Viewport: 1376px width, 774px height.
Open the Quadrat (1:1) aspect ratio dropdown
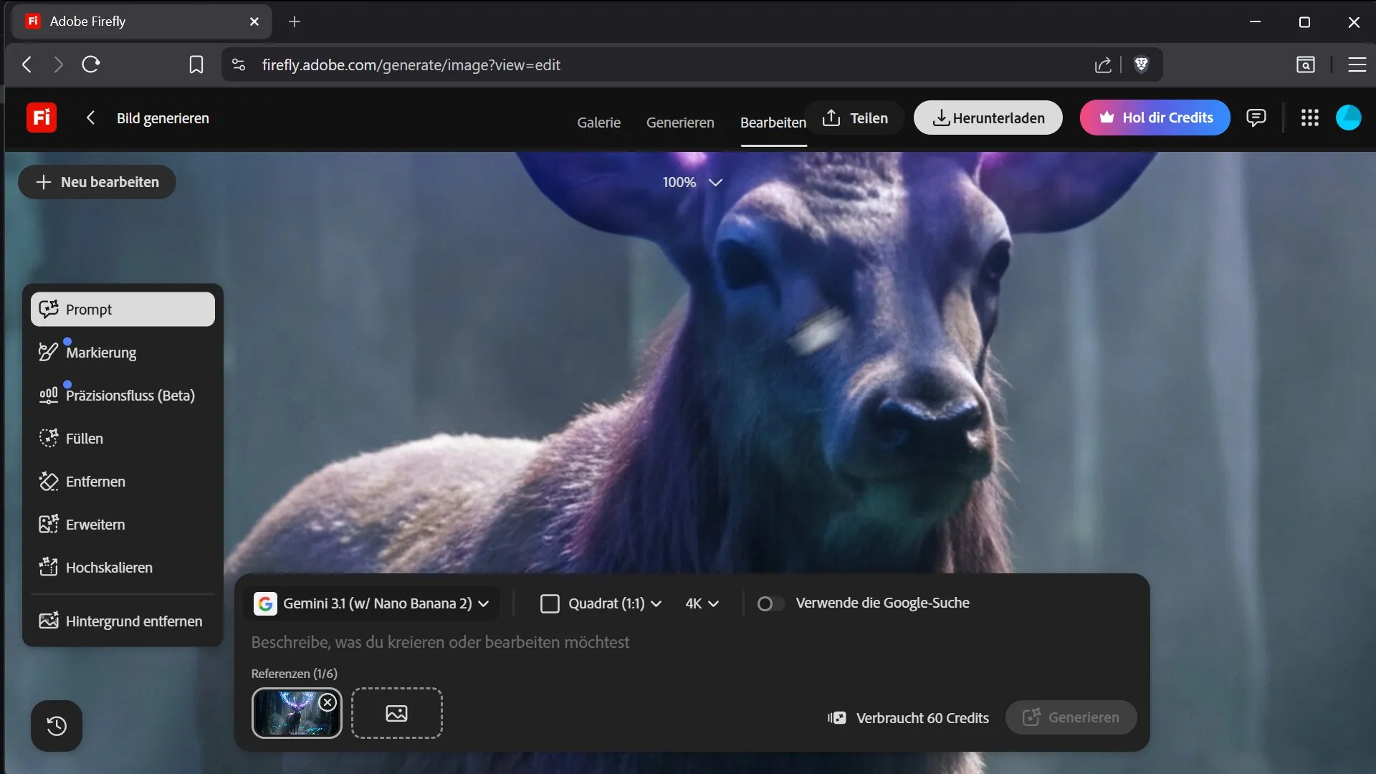click(601, 603)
